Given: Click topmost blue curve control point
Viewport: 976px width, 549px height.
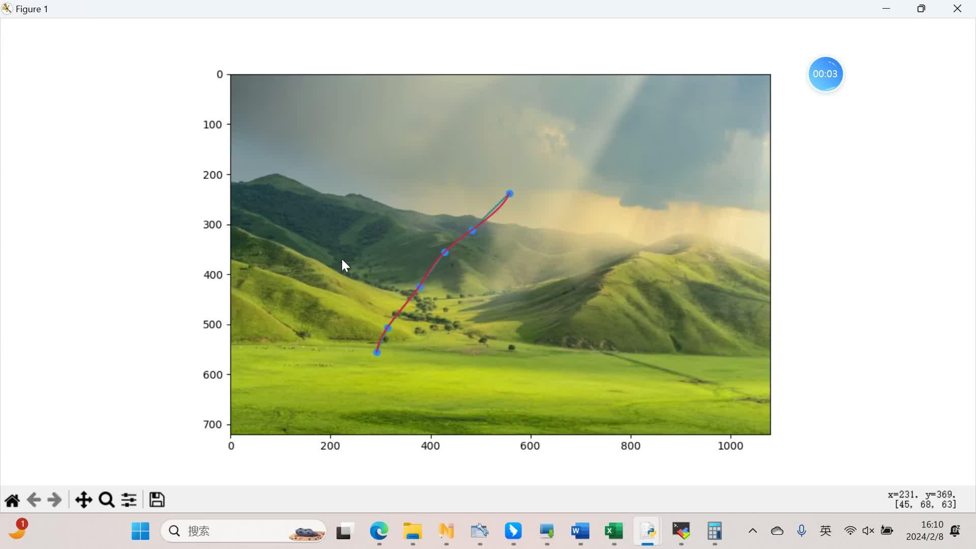Looking at the screenshot, I should 509,194.
